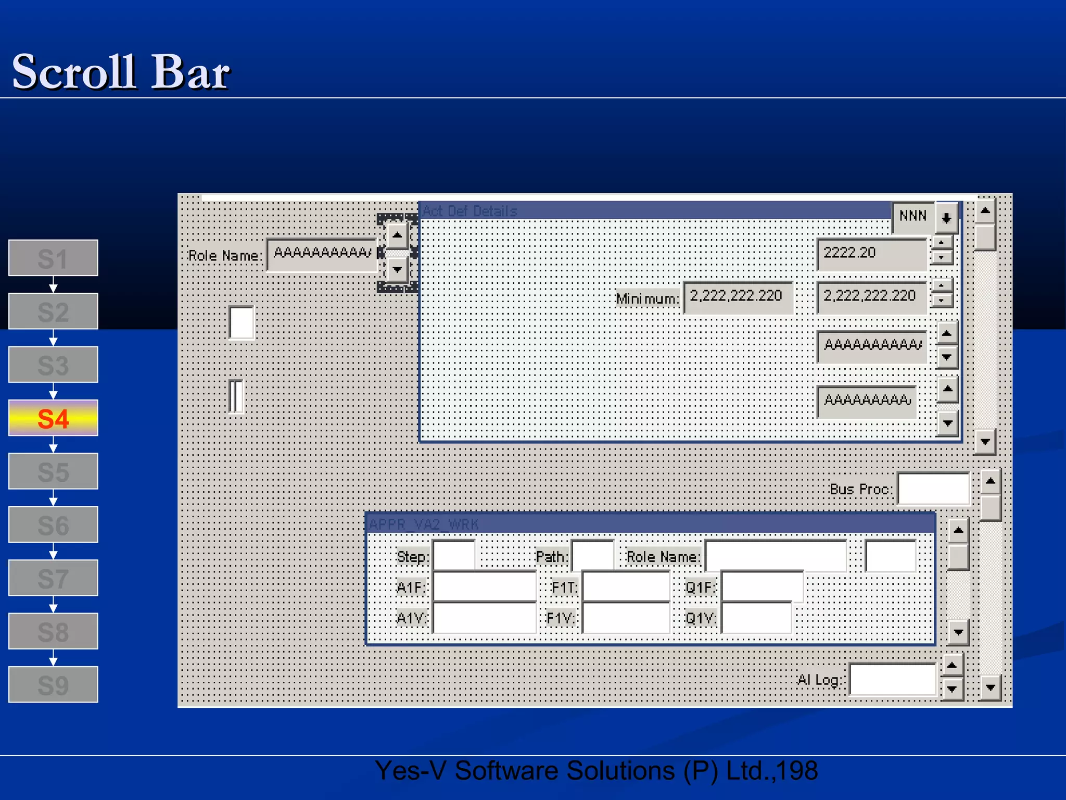1066x800 pixels.
Task: Click the Minimum field showing 2,222,222.220
Action: click(x=738, y=297)
